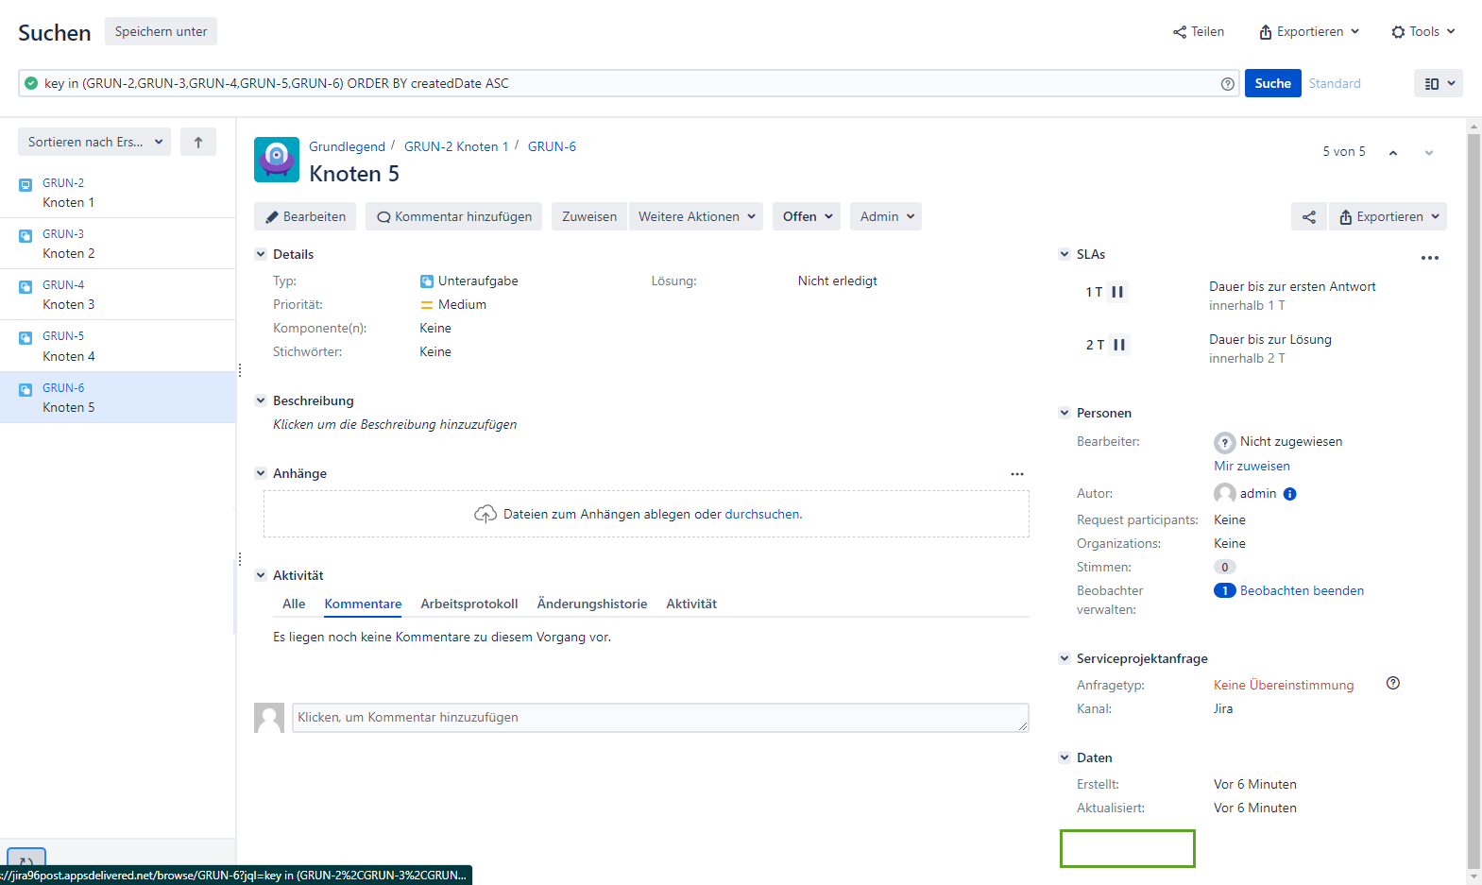Click the Anfragetyp help question icon

(1392, 684)
